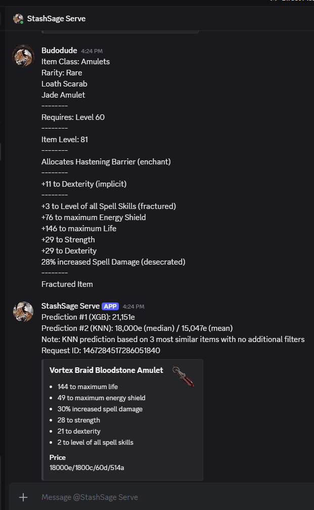
Task: Click the 18000e/1800c/60d/514a price value
Action: (86, 467)
